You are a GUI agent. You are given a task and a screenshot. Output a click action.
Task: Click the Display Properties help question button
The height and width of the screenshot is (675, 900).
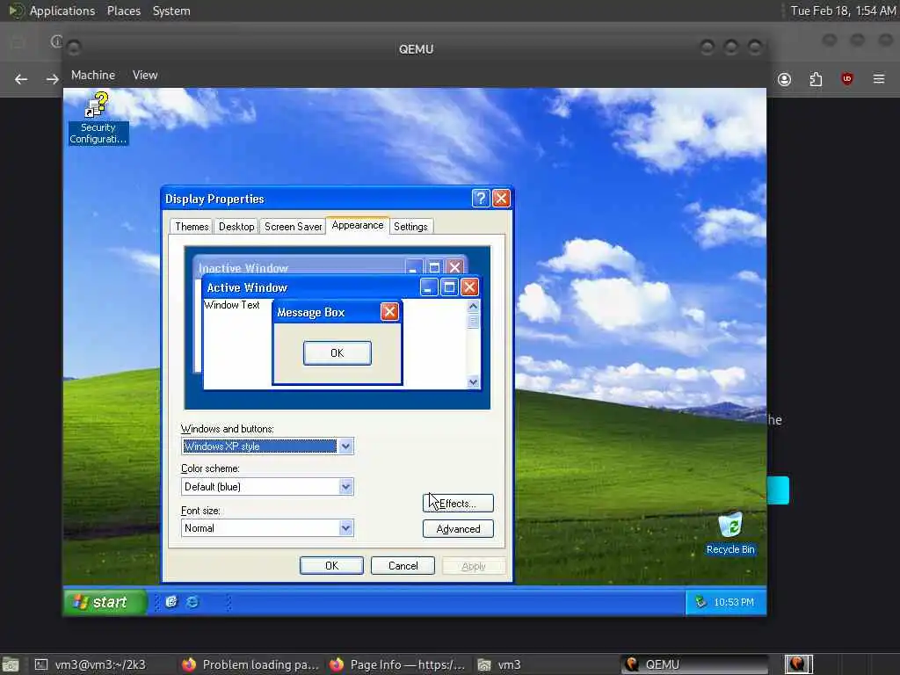pos(481,199)
